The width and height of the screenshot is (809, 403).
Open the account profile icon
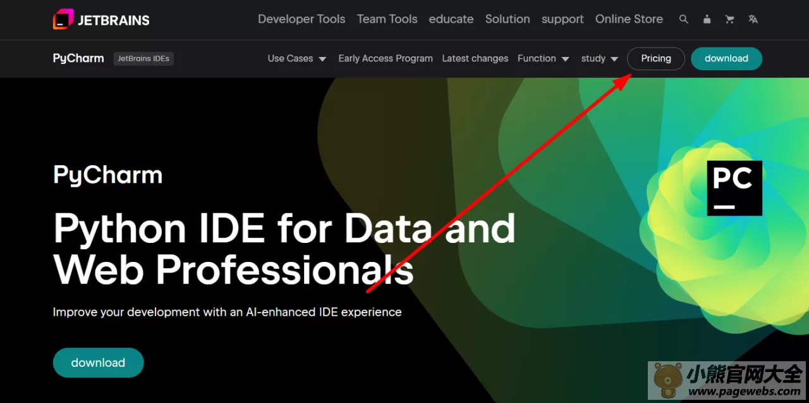click(x=707, y=20)
